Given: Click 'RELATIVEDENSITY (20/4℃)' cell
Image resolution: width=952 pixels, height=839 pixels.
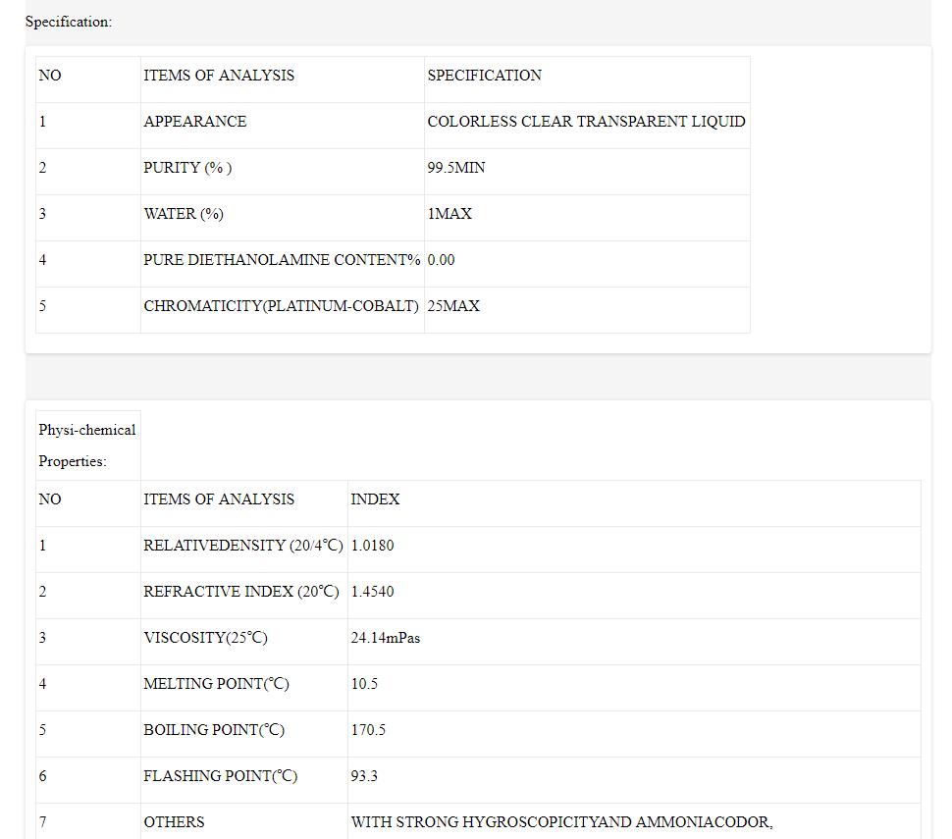Looking at the screenshot, I should click(243, 546).
